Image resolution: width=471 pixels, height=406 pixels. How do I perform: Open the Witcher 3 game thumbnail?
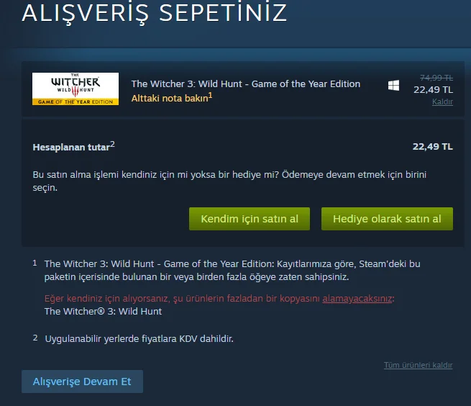click(76, 89)
